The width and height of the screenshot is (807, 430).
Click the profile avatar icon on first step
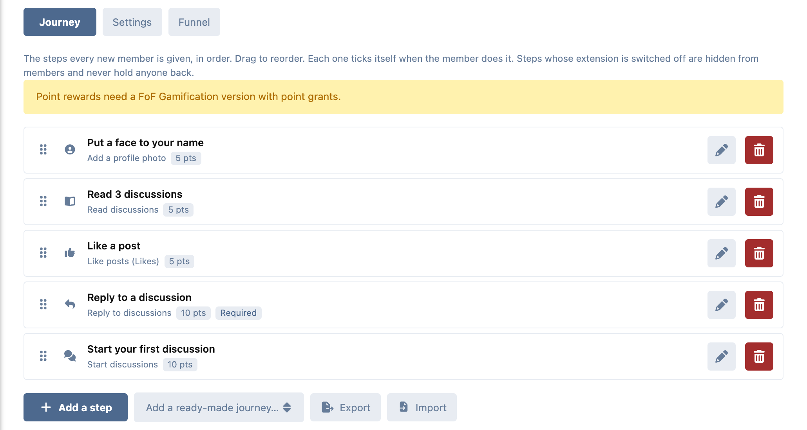coord(70,150)
